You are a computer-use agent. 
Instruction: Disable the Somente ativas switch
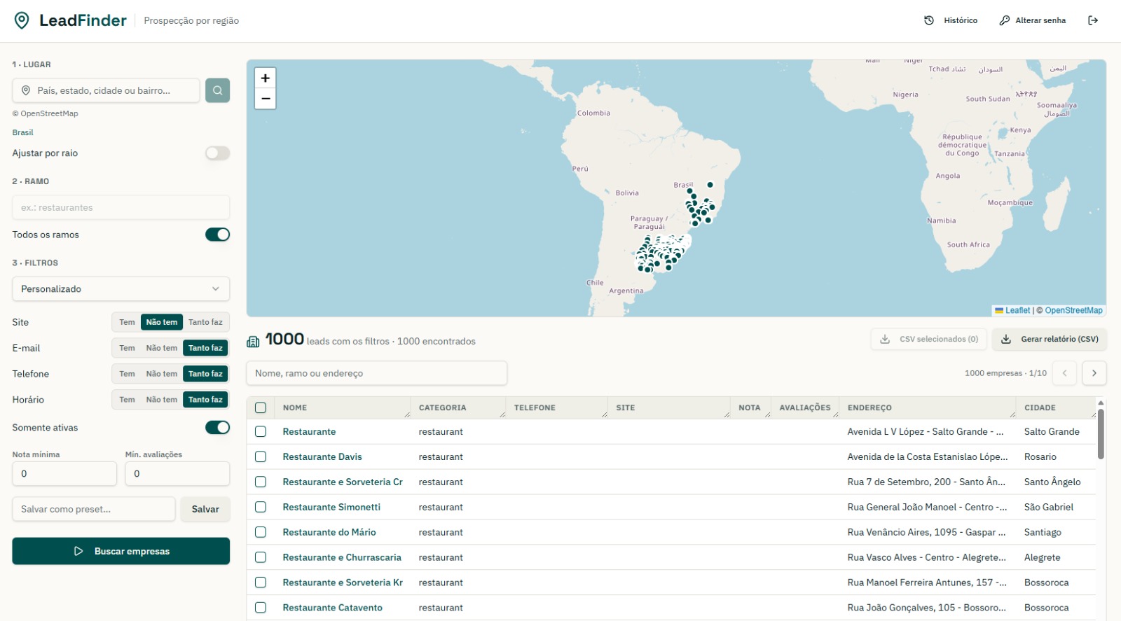[x=217, y=428]
